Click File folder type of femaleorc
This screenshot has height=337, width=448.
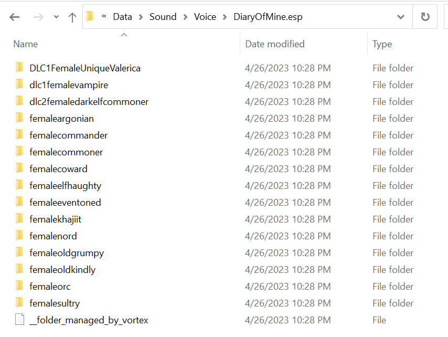tap(393, 287)
